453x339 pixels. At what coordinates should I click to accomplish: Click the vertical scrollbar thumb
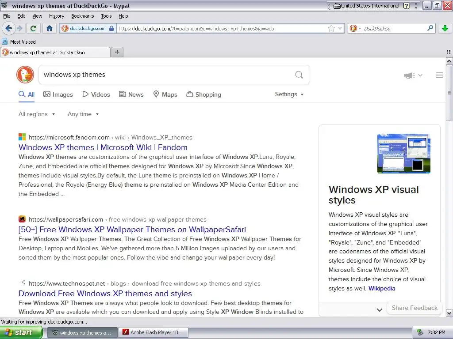click(x=449, y=93)
